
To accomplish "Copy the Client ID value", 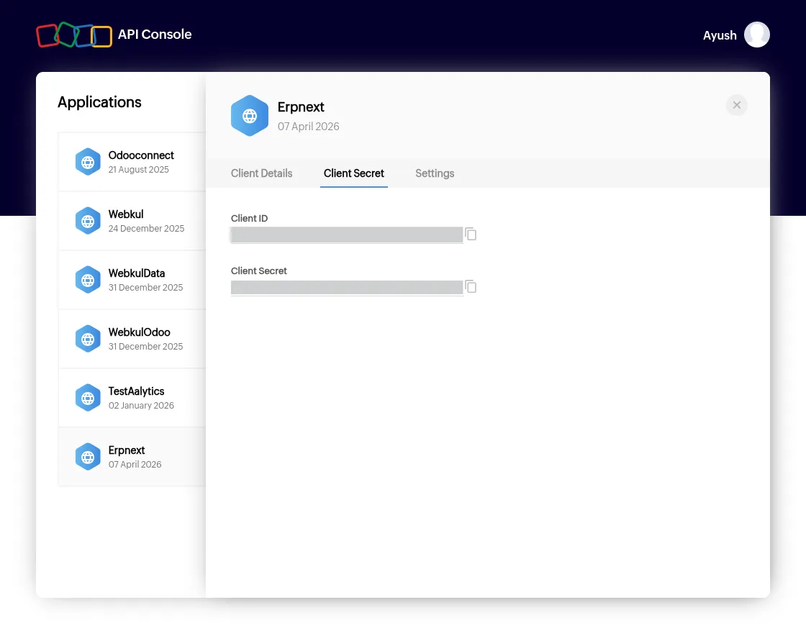I will (x=471, y=234).
